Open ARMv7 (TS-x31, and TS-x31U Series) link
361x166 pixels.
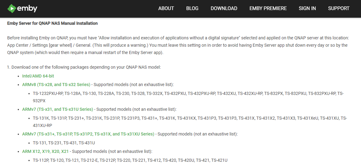pyautogui.click(x=57, y=109)
